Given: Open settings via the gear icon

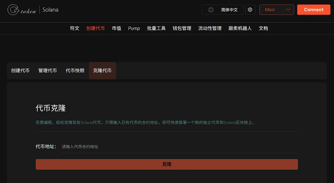Looking at the screenshot, I should 250,10.
